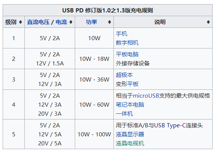Open the 直流电压 header link
Image resolution: width=219 pixels, height=154 pixels.
pos(38,22)
